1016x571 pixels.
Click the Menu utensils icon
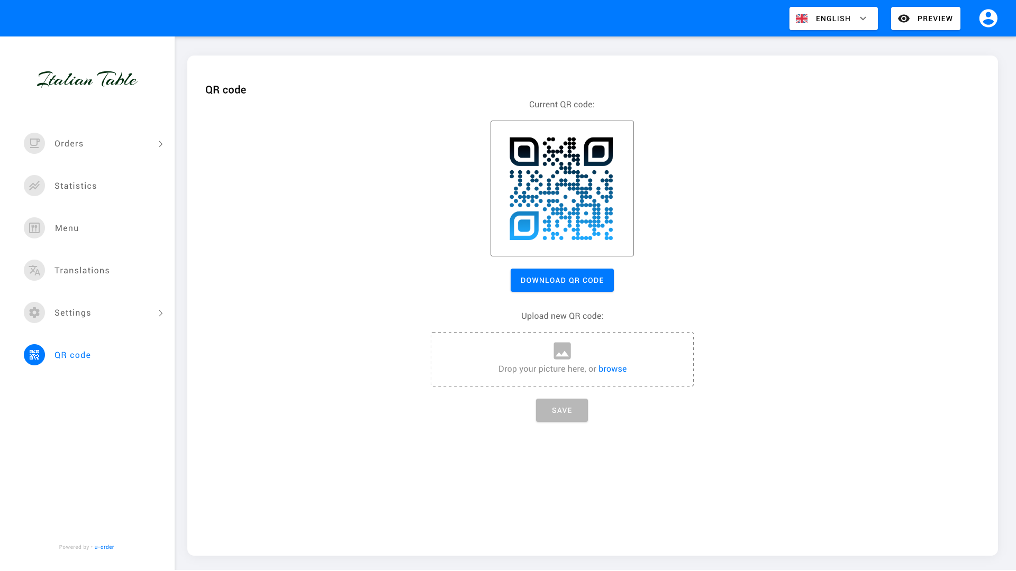(34, 228)
